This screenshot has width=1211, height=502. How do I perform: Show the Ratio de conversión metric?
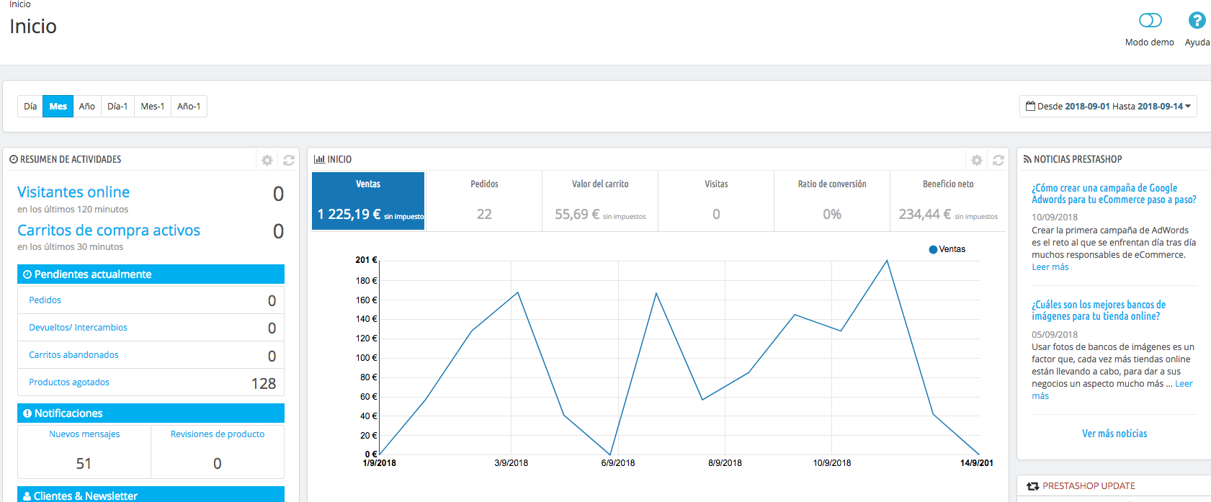(x=832, y=201)
